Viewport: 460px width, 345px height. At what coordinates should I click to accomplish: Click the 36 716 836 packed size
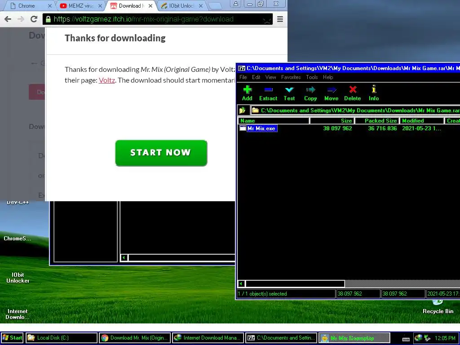[382, 128]
